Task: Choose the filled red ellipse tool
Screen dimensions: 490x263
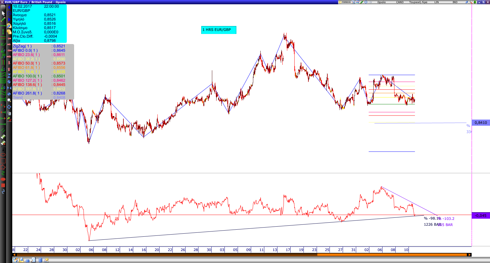Action: point(3,179)
